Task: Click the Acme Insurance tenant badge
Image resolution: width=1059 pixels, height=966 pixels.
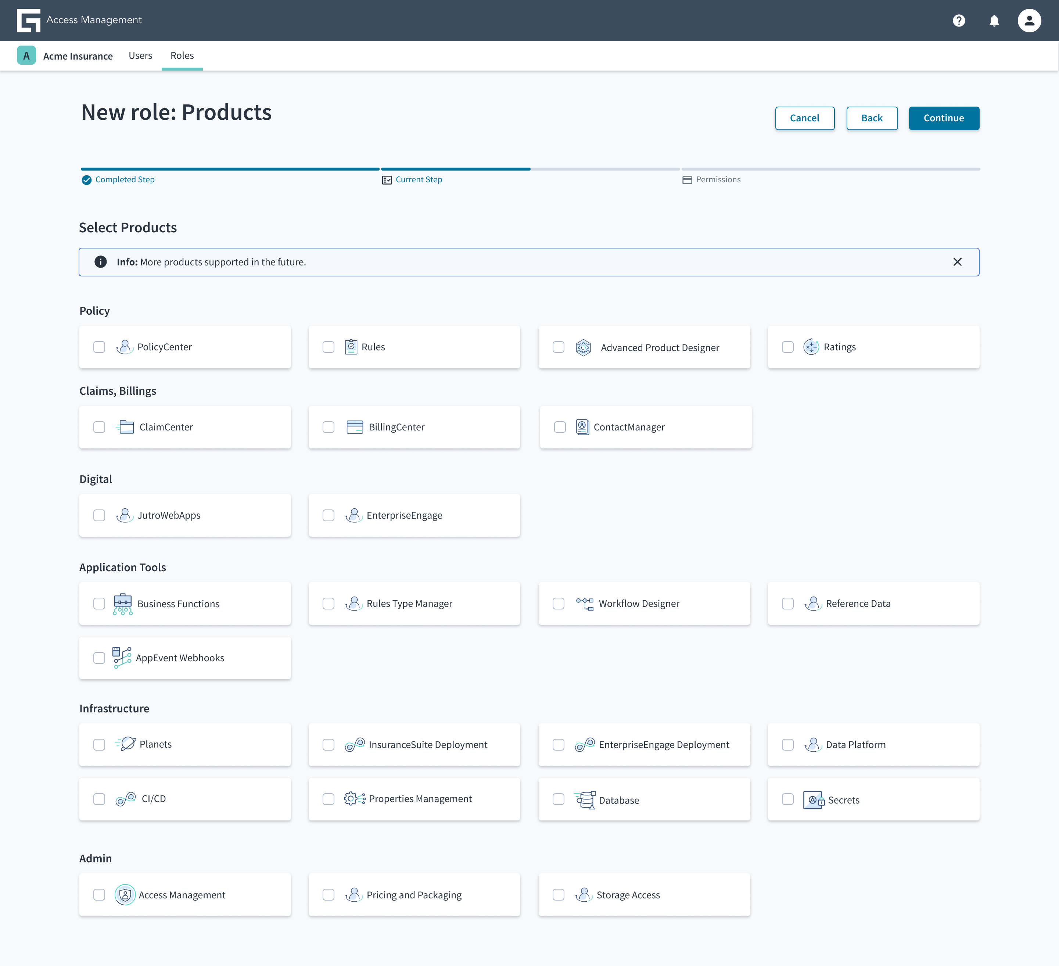Action: click(x=26, y=55)
